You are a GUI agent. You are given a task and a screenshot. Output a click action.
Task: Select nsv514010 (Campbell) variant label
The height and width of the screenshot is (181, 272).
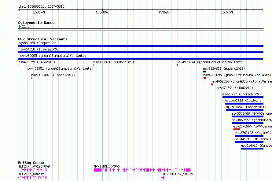coord(256,146)
